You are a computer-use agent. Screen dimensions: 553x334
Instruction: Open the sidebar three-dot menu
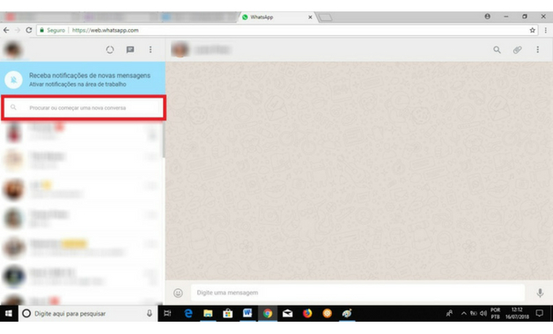pos(151,49)
